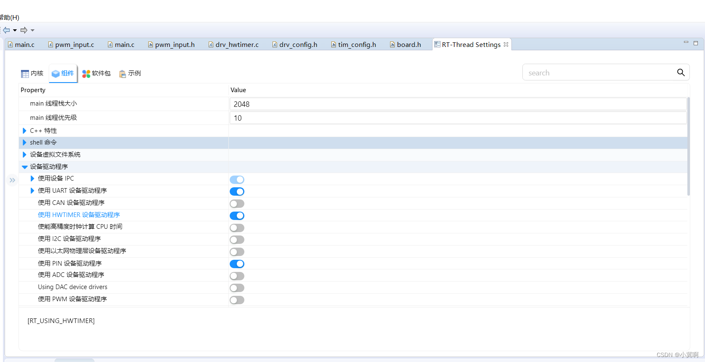705x362 pixels.
Task: Open the 内核 settings page
Action: click(32, 73)
